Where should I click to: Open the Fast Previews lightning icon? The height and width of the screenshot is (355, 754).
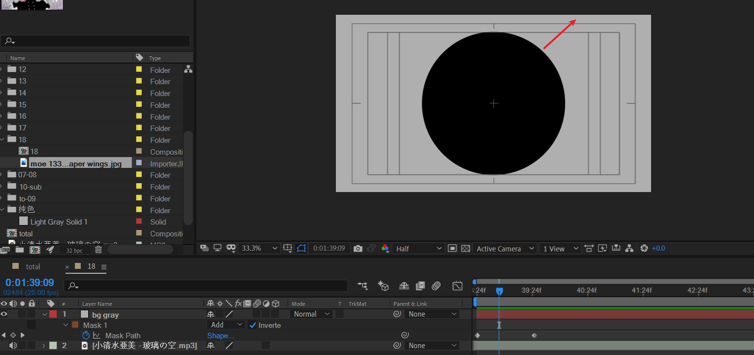(x=602, y=248)
